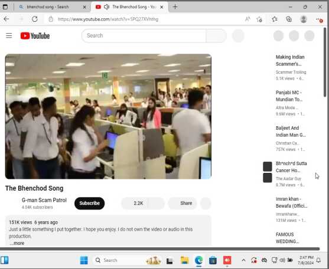The height and width of the screenshot is (269, 329).
Task: Open suggested video 'Making Indian Scammer's...'
Action: [290, 60]
